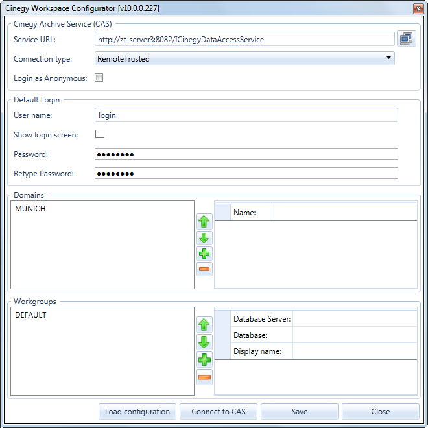428x428 pixels.
Task: Enable Show login screen checkbox
Action: coord(100,134)
